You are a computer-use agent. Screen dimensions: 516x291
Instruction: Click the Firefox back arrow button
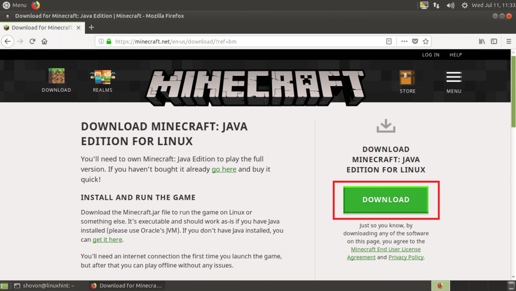click(8, 42)
